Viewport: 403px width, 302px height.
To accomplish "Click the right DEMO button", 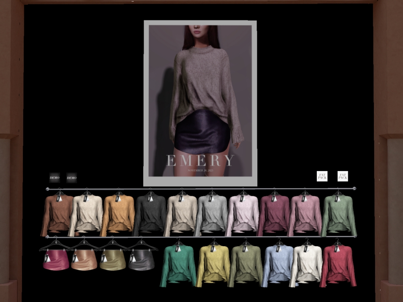I will pyautogui.click(x=72, y=178).
